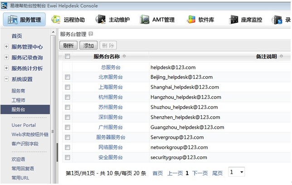Open User Portal in the sidebar

[x=24, y=125]
